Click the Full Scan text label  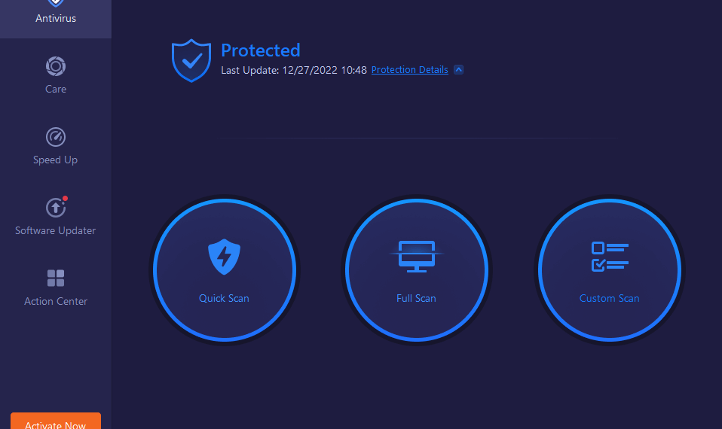click(417, 298)
